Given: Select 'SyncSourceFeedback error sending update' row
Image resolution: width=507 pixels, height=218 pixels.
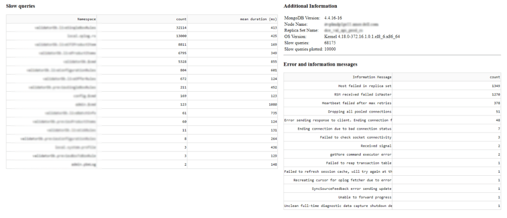Looking at the screenshot, I should (x=352, y=188).
